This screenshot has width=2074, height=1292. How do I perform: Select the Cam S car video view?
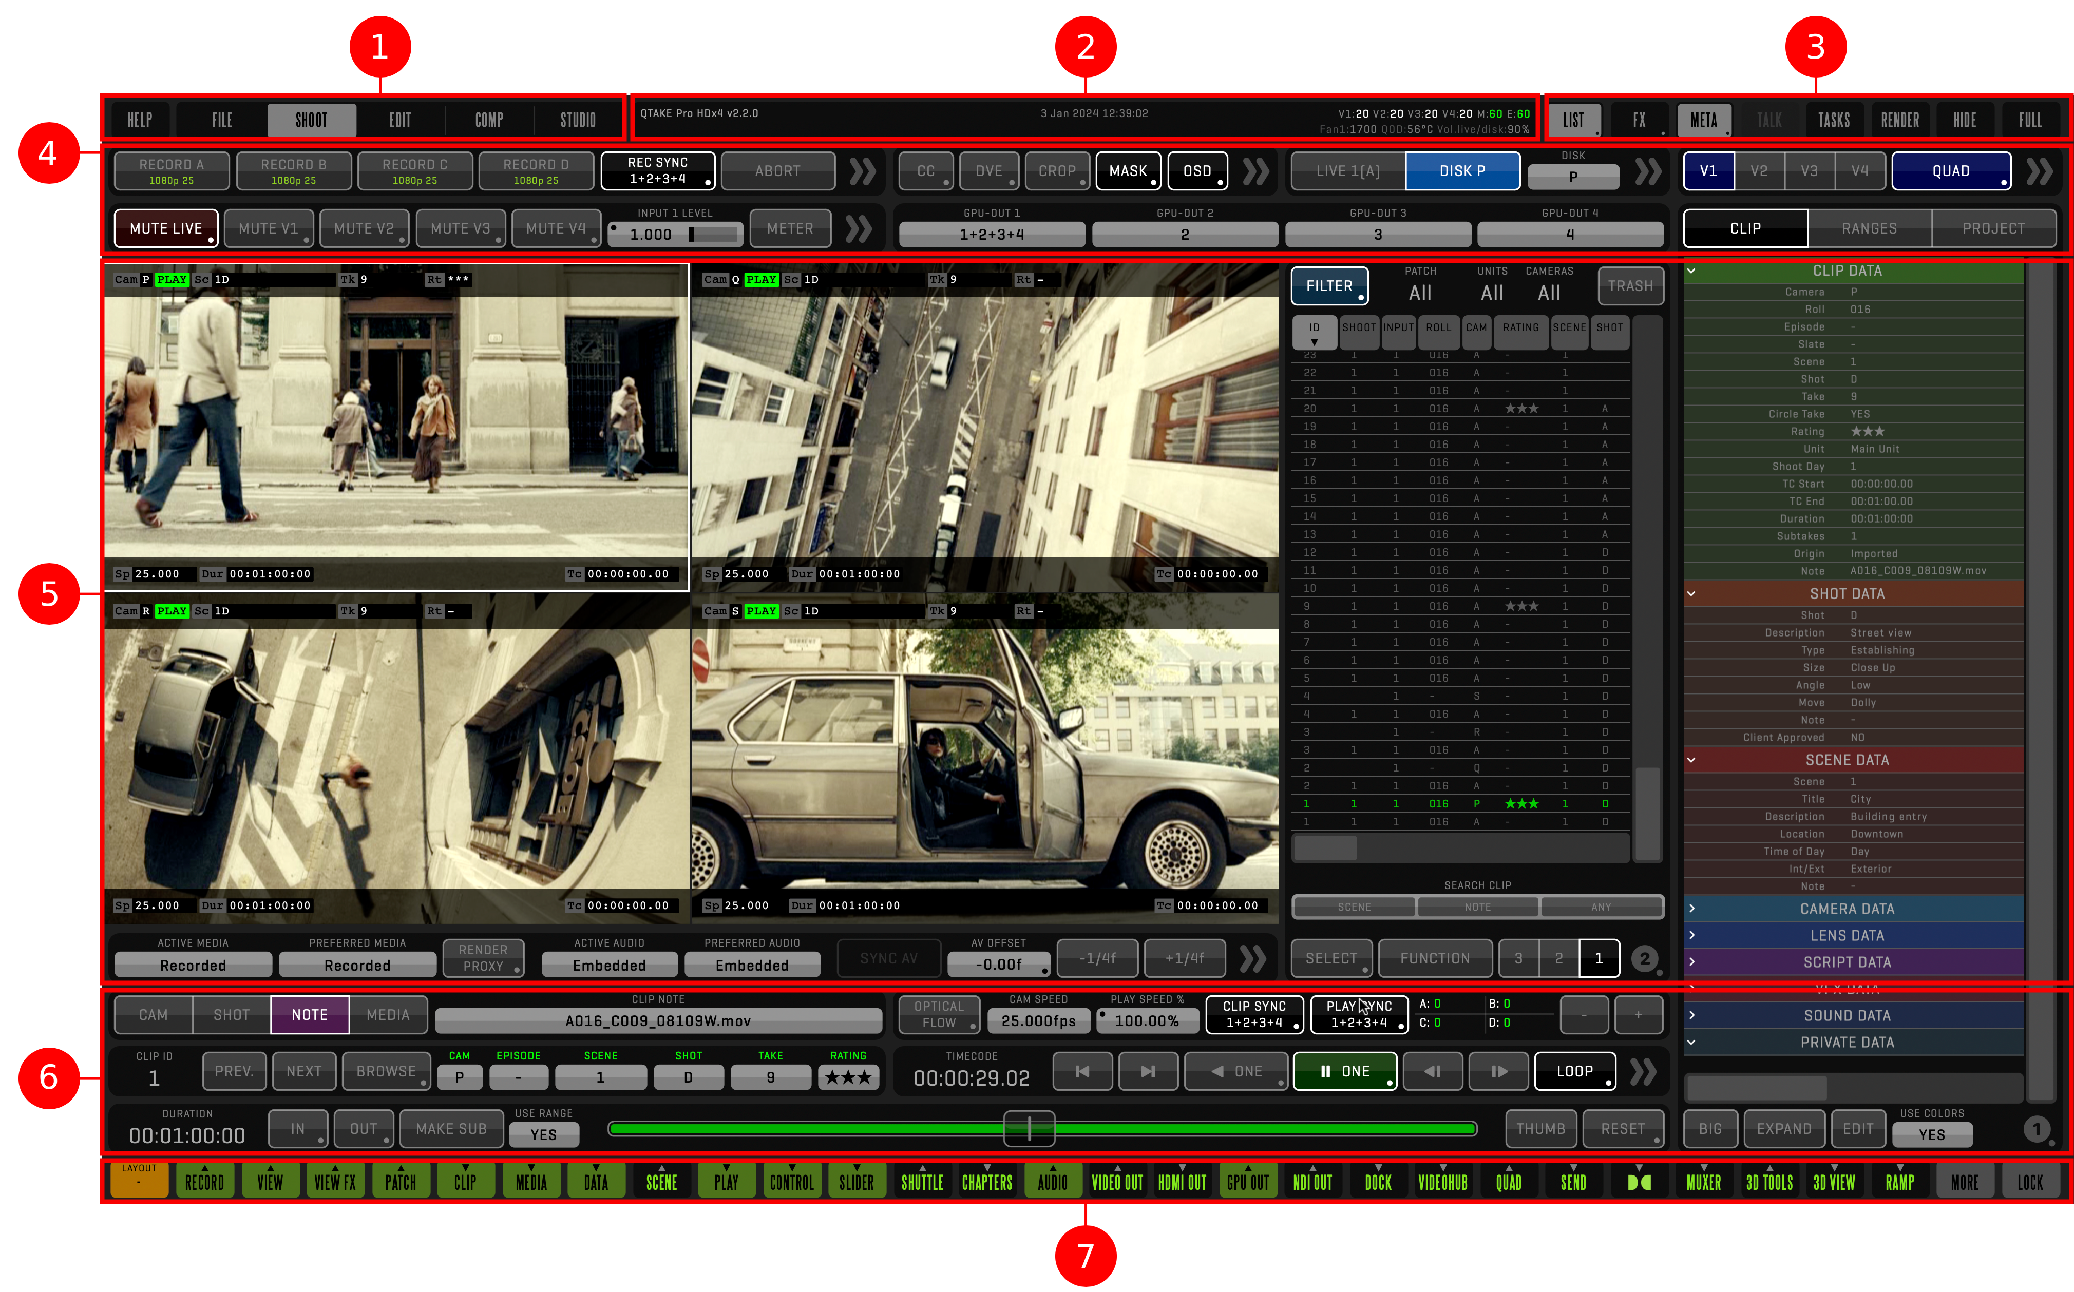(x=984, y=761)
